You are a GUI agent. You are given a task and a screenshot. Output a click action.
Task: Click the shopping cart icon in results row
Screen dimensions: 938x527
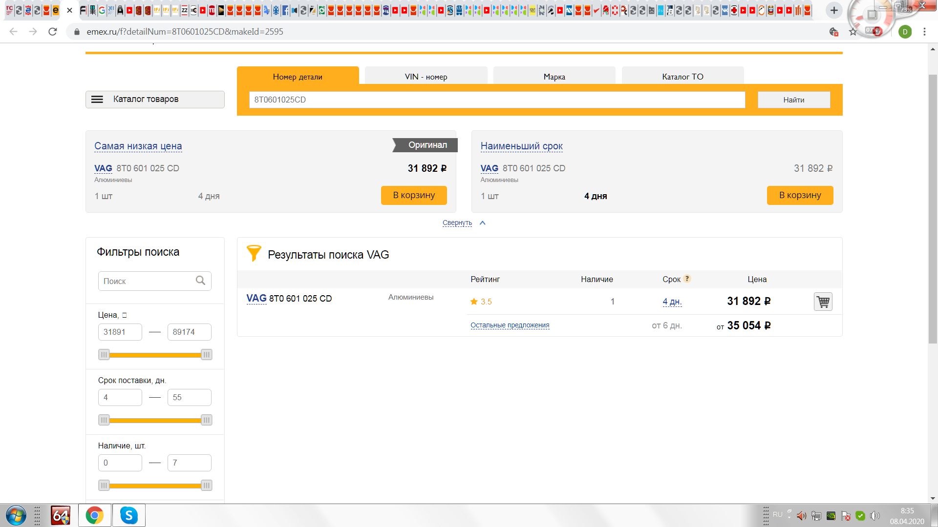(823, 302)
